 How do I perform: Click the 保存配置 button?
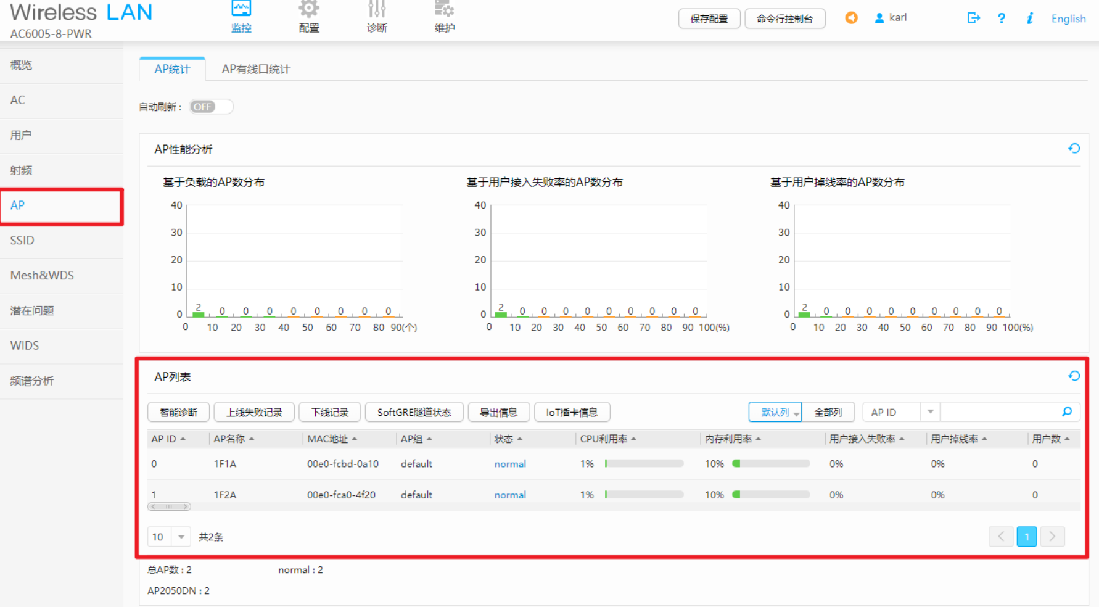tap(709, 19)
